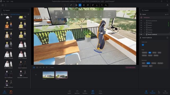Open the Edit menu
170x95 pixels.
[x=8, y=1]
